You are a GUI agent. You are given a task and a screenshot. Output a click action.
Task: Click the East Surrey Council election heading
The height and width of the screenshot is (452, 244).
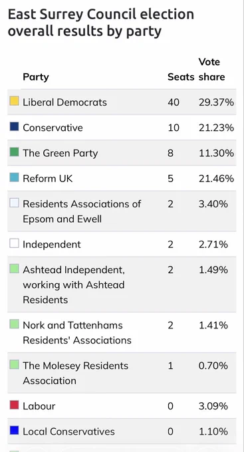pyautogui.click(x=100, y=23)
